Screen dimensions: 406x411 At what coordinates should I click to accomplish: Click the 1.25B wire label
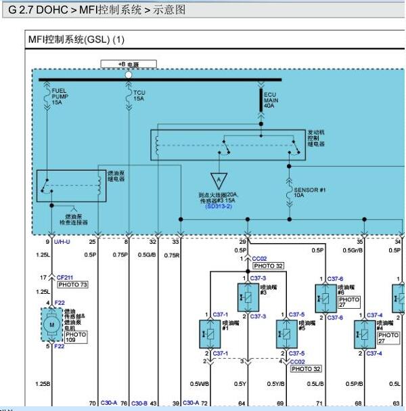pos(43,384)
